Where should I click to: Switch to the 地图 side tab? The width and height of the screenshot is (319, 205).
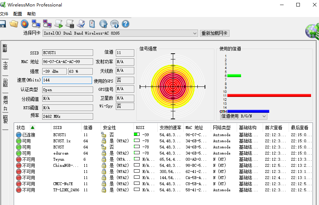5,120
